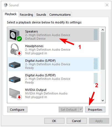Select the NVIDIA Output list entry text

tap(46, 93)
